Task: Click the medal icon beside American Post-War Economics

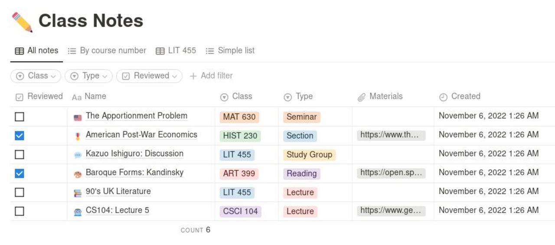Action: tap(78, 136)
